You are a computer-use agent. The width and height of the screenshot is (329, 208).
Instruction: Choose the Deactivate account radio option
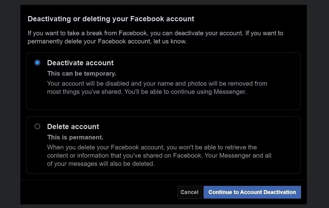click(37, 63)
